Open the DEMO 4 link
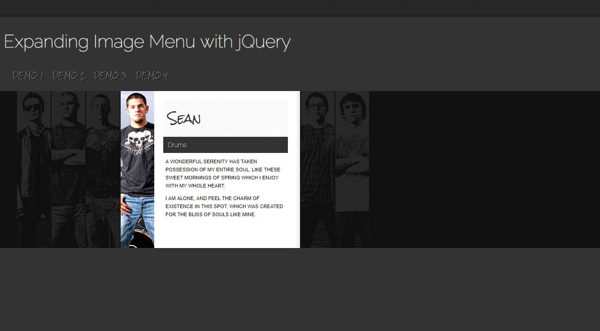 [152, 76]
